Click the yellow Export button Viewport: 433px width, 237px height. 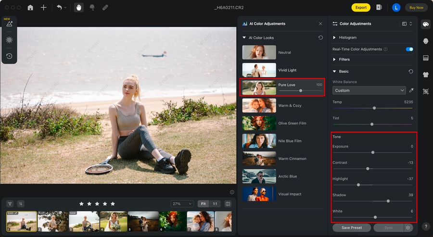(x=361, y=8)
